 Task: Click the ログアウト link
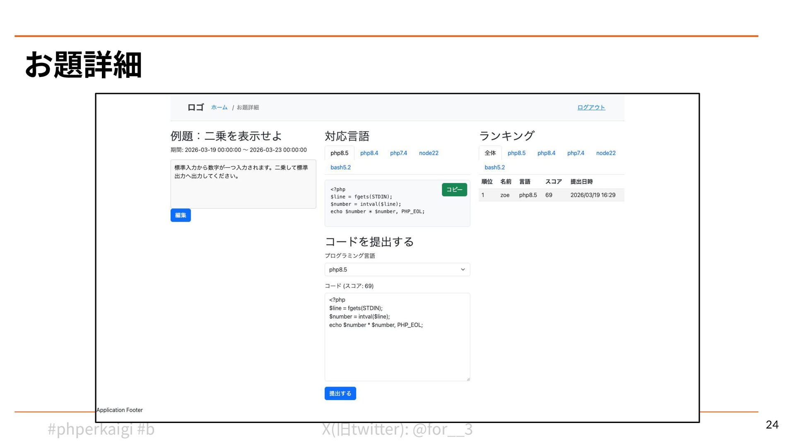point(591,108)
